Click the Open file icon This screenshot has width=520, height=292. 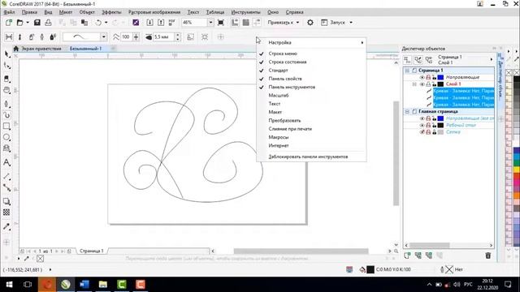(19, 23)
